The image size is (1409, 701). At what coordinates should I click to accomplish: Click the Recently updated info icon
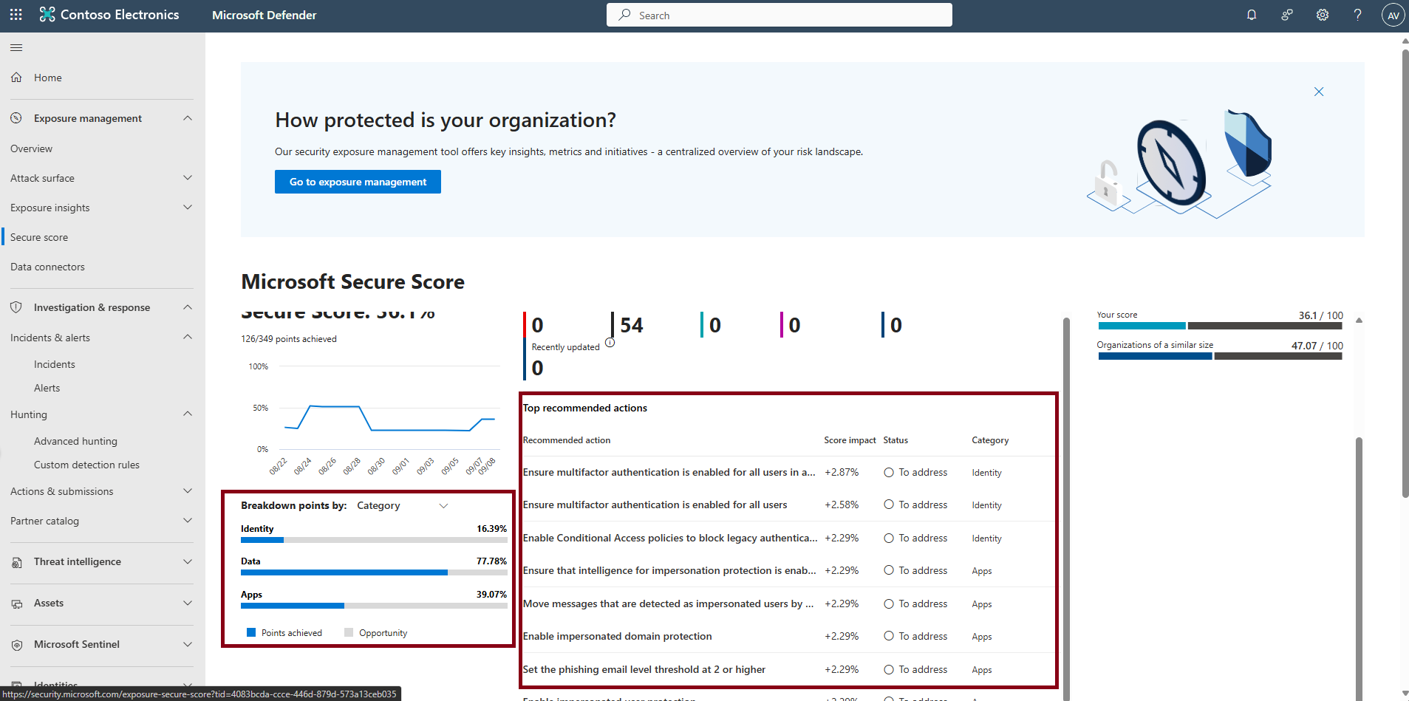tap(610, 343)
